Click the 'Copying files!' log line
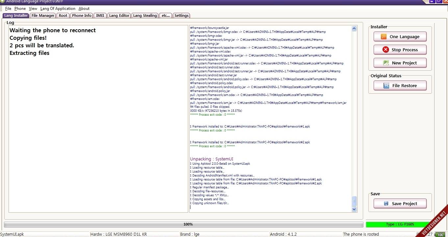Screen dimensions: 448x237 (x=28, y=38)
